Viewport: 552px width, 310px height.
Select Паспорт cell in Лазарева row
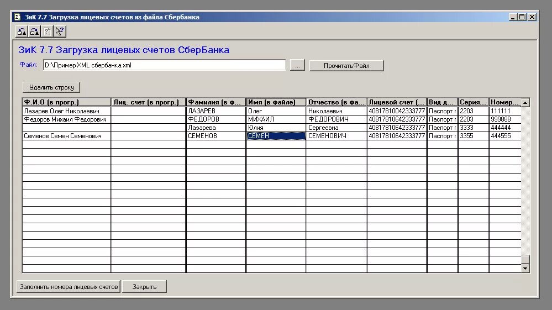442,128
